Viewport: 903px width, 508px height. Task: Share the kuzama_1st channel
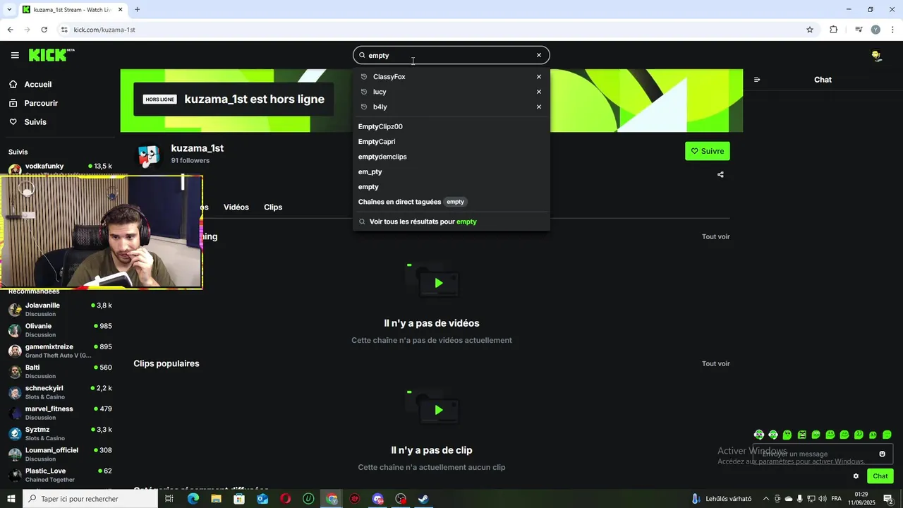click(720, 175)
